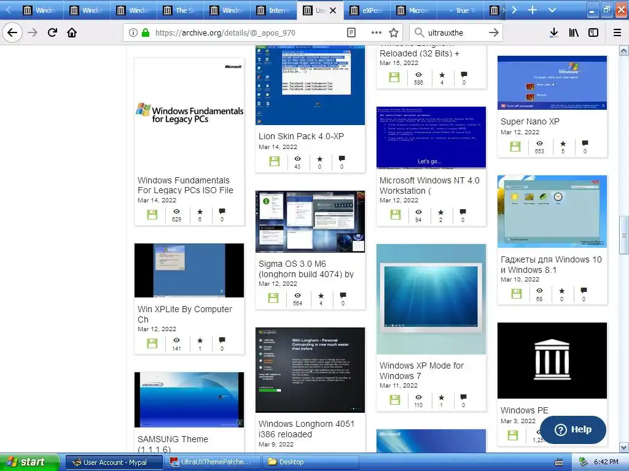Click reviews comment icon on NT 4.0 card
Image resolution: width=629 pixels, height=471 pixels.
463,212
